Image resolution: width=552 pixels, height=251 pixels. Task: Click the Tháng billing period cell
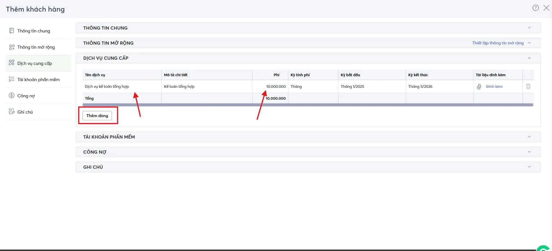pyautogui.click(x=313, y=86)
